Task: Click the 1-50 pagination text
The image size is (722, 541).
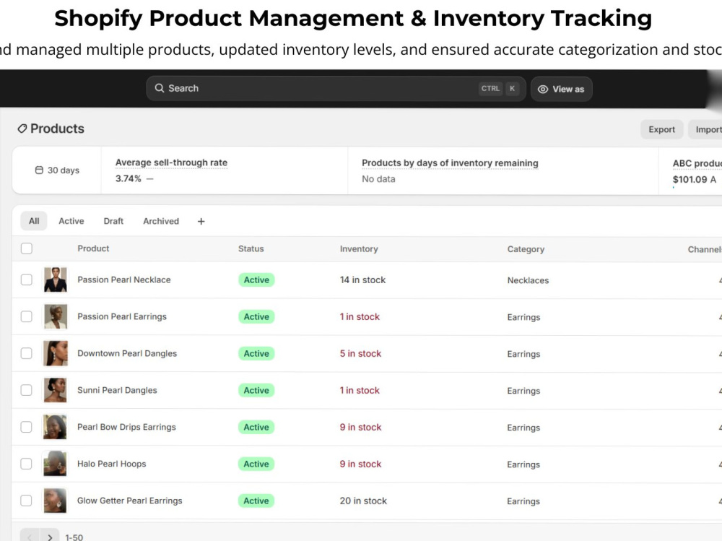Action: [74, 537]
